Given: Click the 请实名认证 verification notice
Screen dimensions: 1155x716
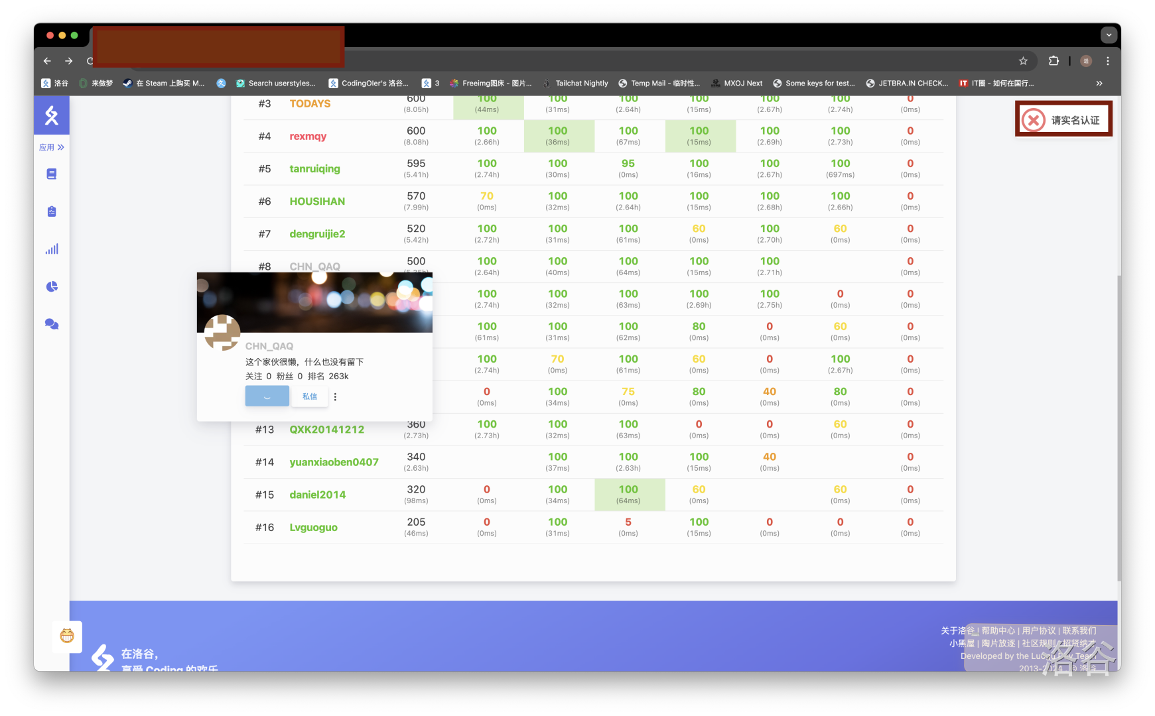Looking at the screenshot, I should coord(1063,119).
